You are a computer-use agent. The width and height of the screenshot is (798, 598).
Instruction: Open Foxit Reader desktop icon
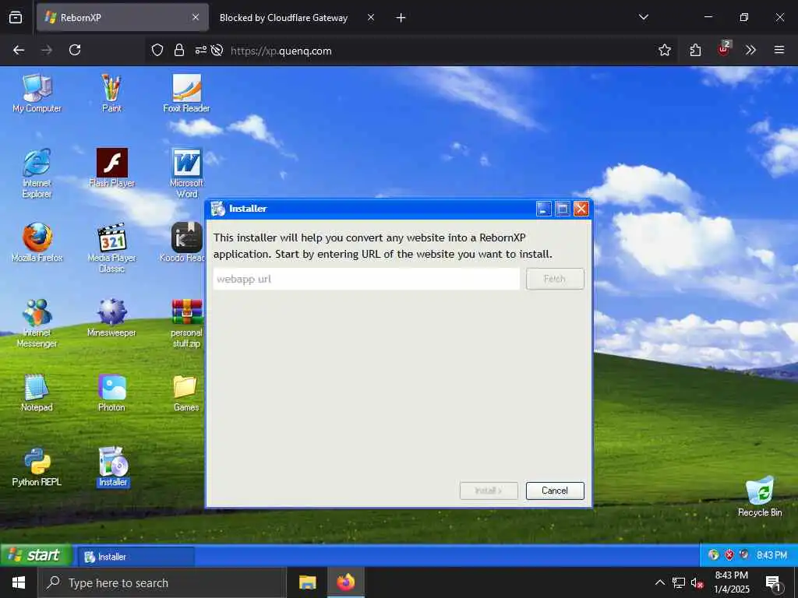186,93
